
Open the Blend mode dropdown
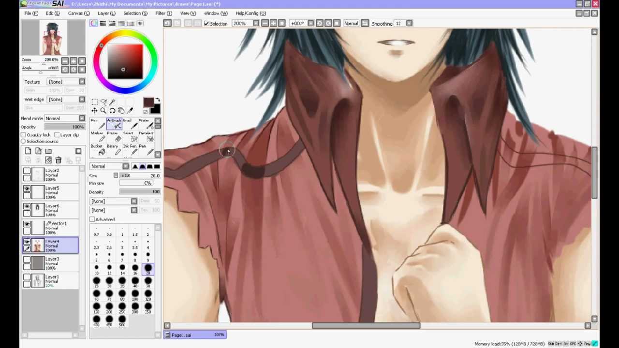click(64, 118)
